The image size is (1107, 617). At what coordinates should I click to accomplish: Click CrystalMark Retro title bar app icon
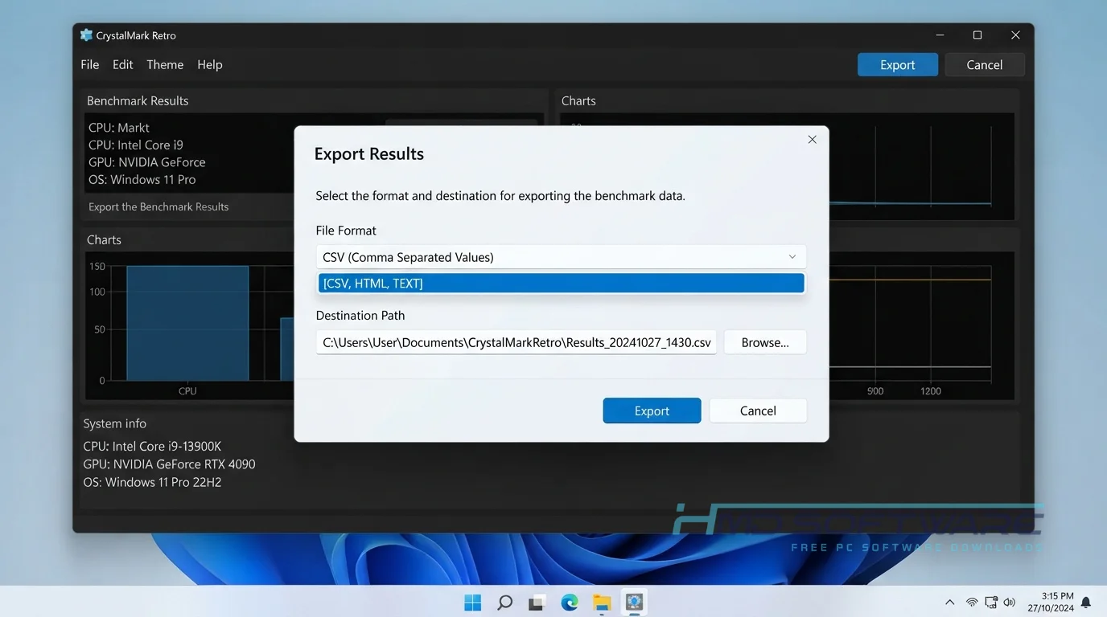click(86, 35)
